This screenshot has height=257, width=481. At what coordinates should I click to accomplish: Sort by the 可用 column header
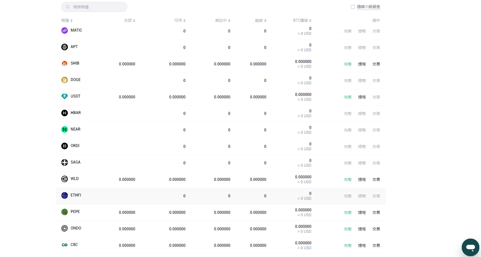pyautogui.click(x=180, y=21)
